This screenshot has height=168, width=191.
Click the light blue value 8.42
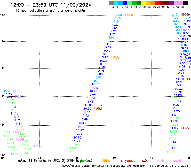tap(177, 24)
